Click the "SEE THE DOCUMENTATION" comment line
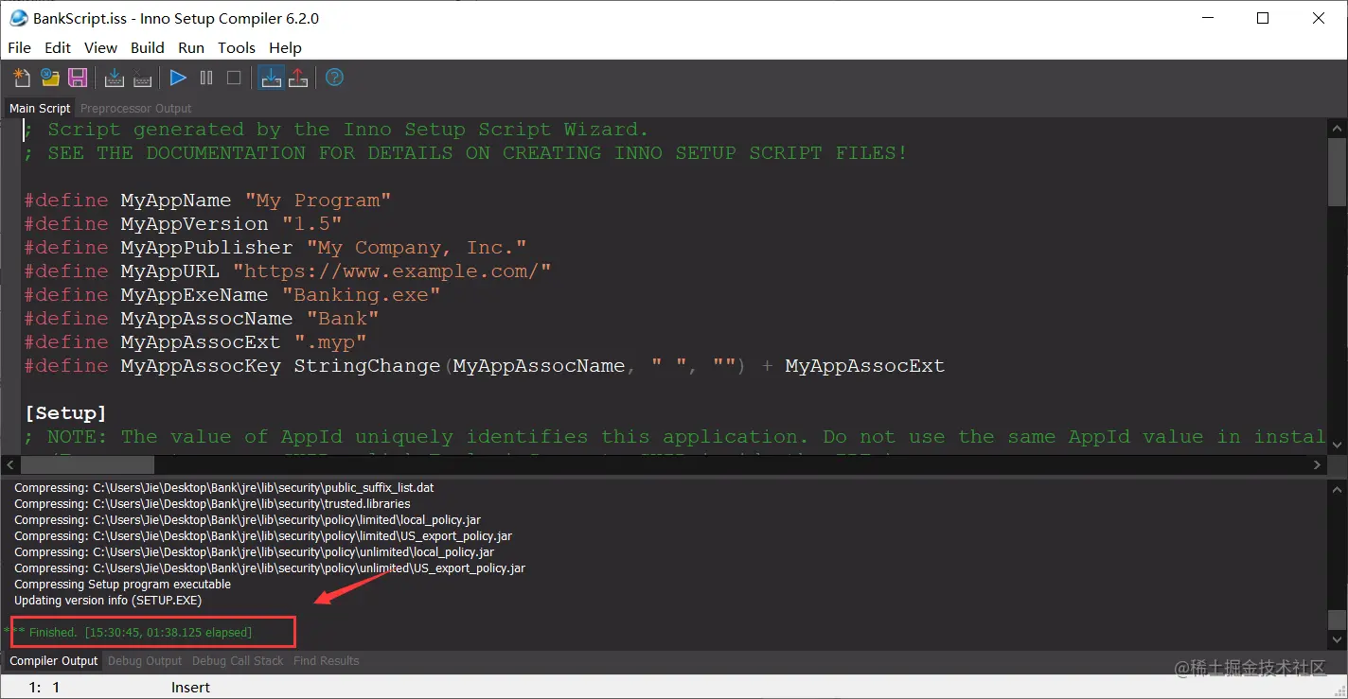Image resolution: width=1348 pixels, height=699 pixels. (466, 153)
